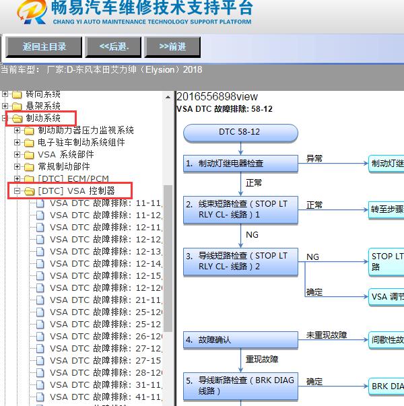Open VSA DTC 故障排除: 12-14 entry

click(106, 264)
